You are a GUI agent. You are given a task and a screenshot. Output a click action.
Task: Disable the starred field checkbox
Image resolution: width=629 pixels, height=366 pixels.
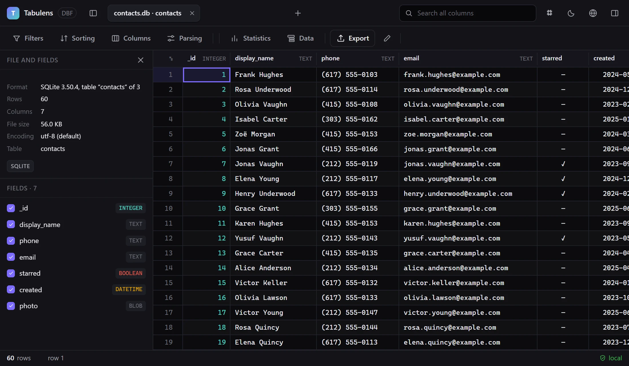(11, 273)
